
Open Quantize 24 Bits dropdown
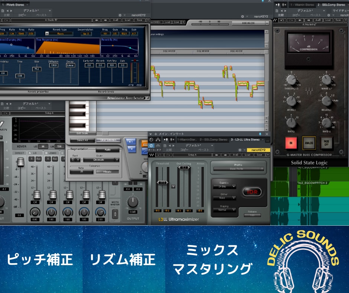(224, 186)
